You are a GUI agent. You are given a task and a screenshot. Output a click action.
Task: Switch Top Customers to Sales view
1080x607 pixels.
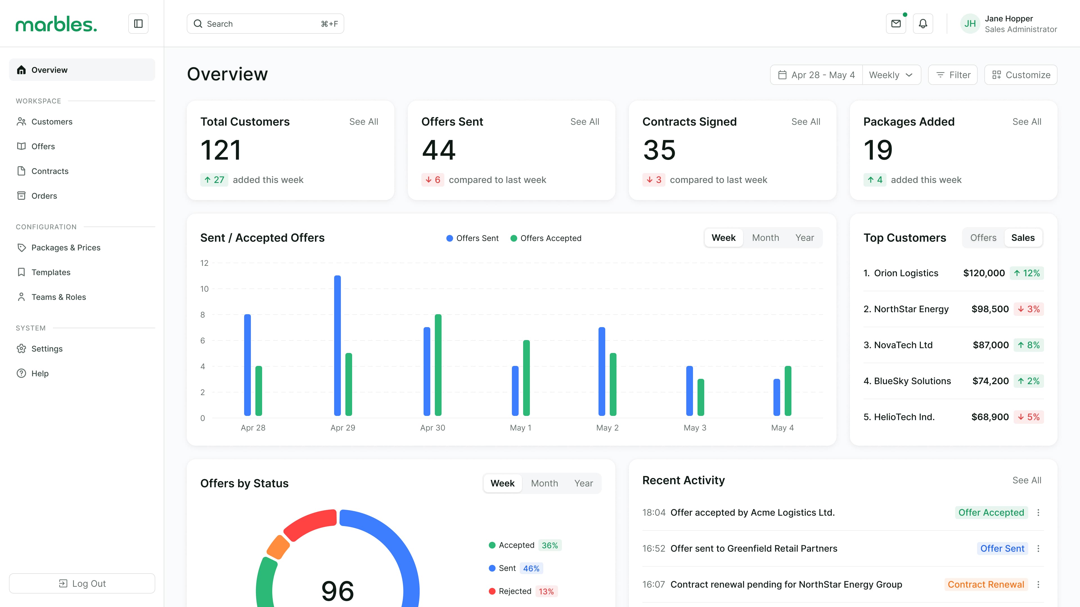pos(1023,237)
